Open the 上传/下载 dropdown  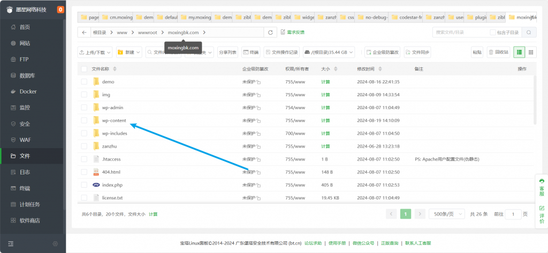pyautogui.click(x=95, y=52)
